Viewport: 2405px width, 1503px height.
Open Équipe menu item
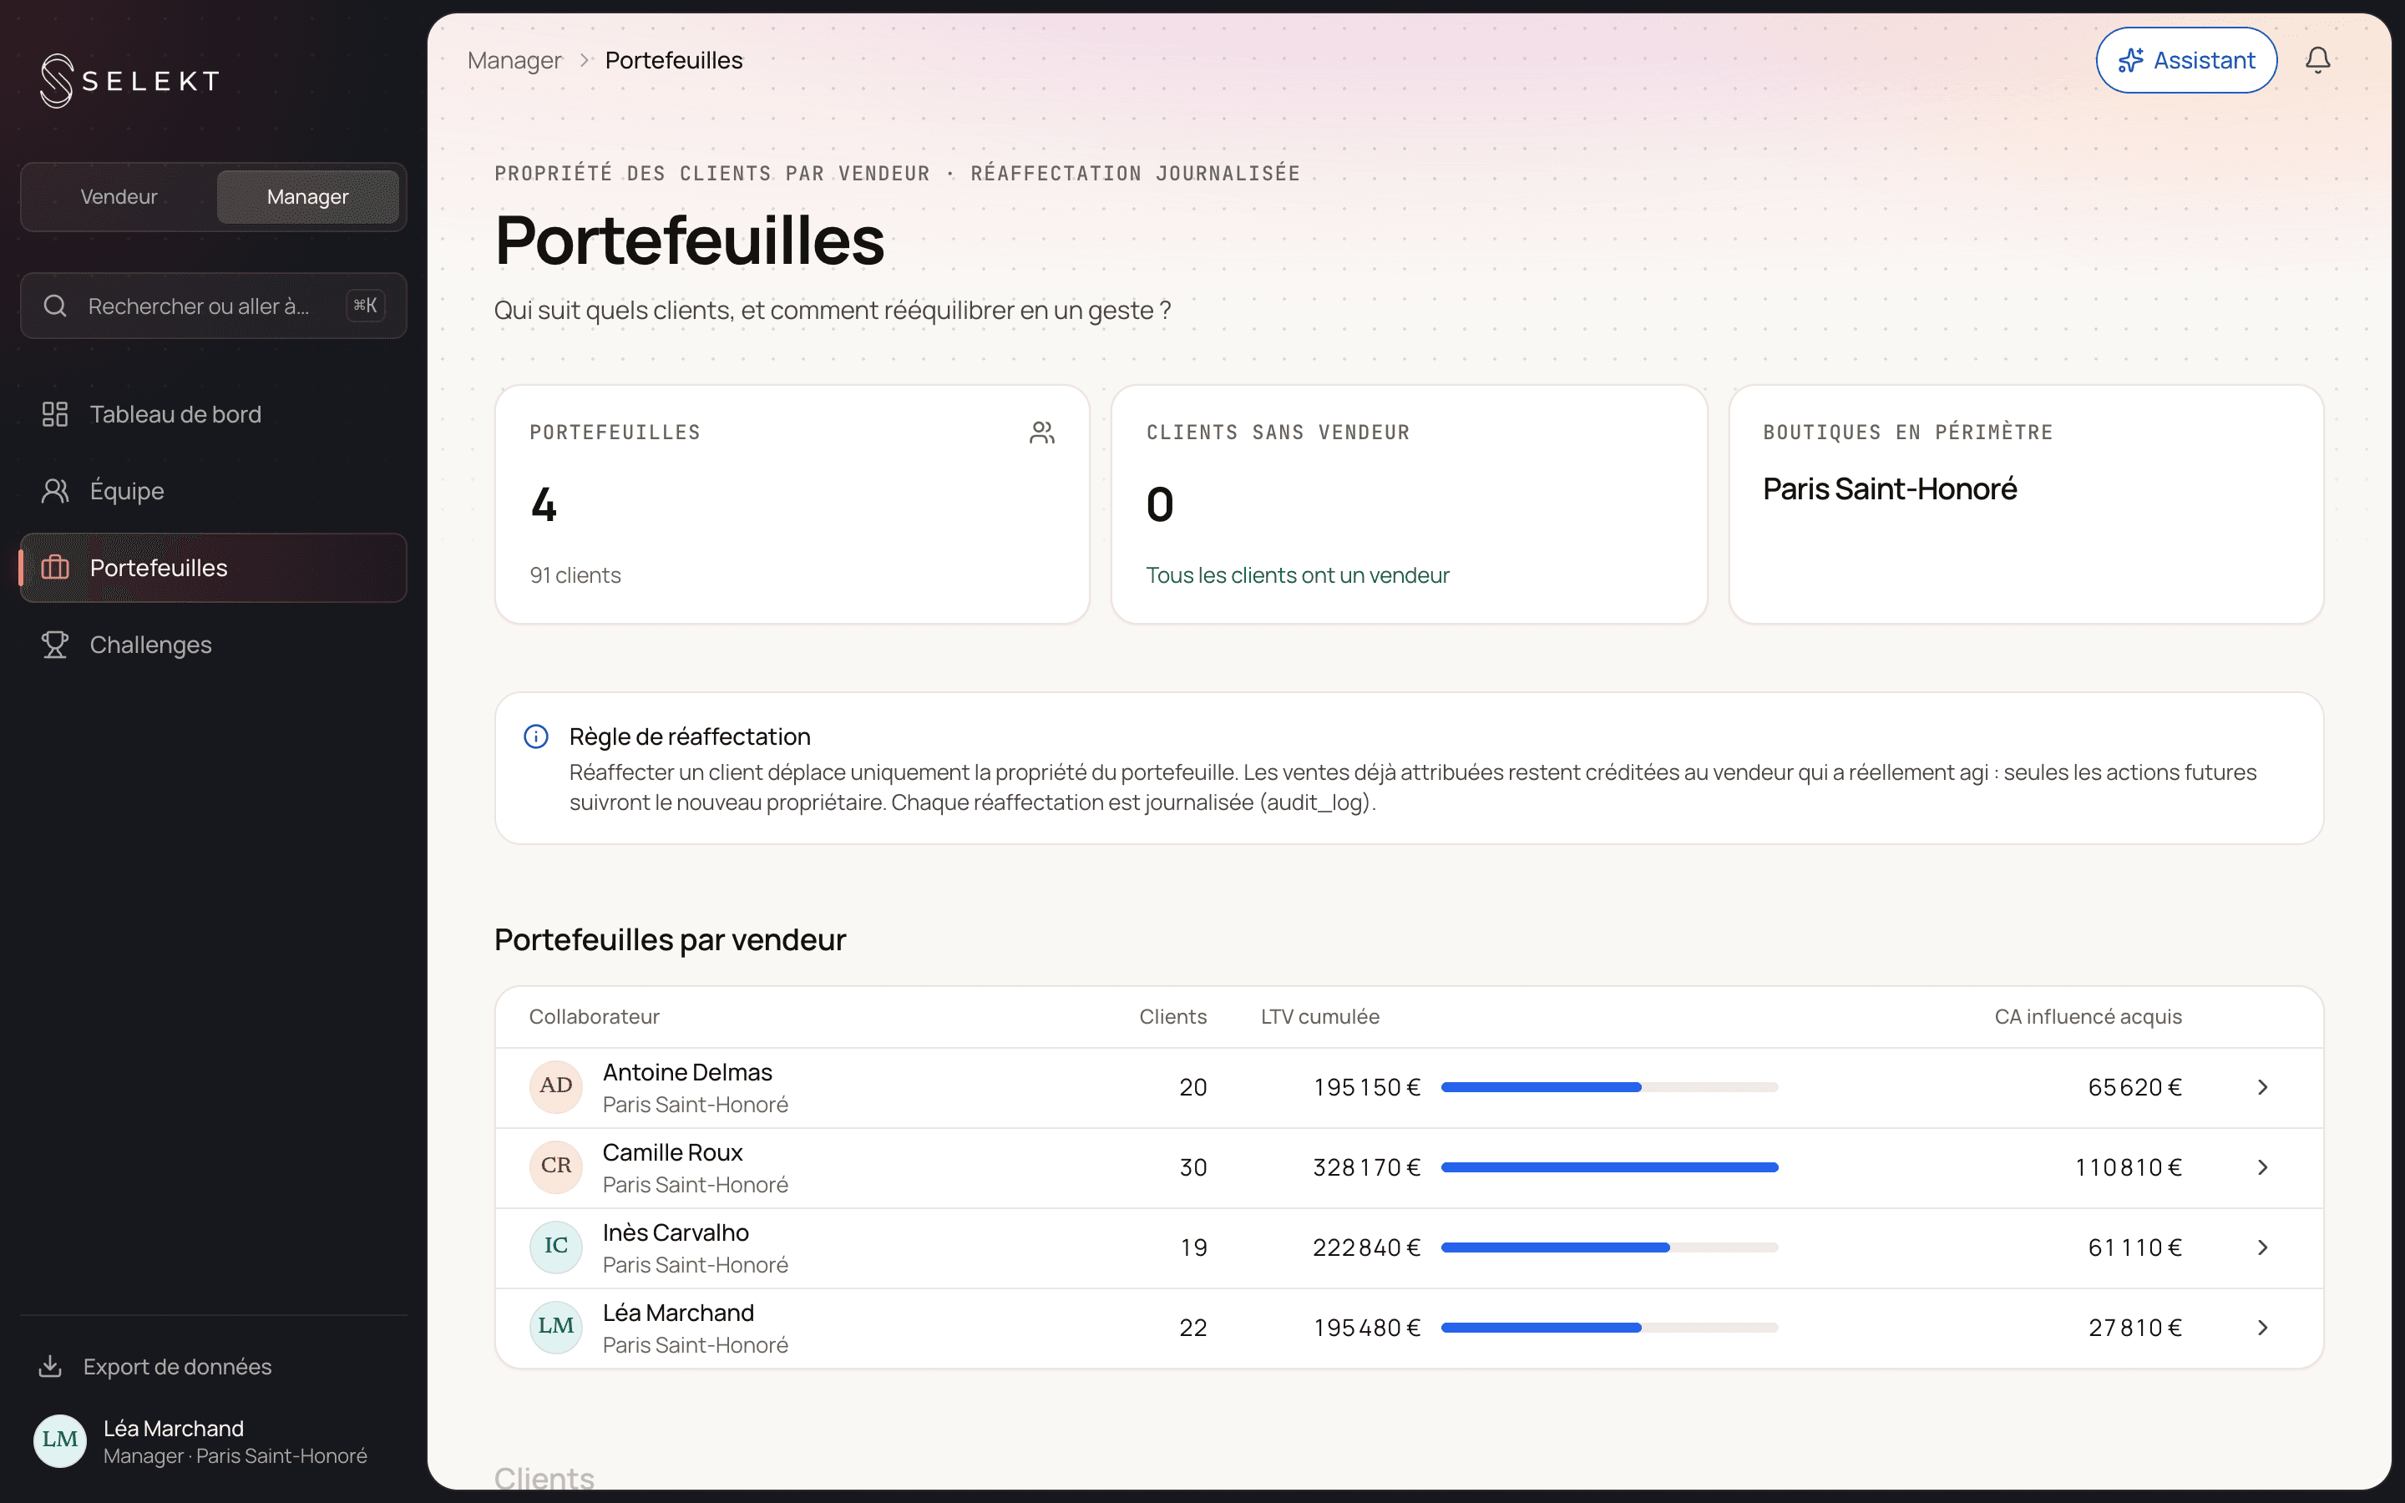[213, 491]
